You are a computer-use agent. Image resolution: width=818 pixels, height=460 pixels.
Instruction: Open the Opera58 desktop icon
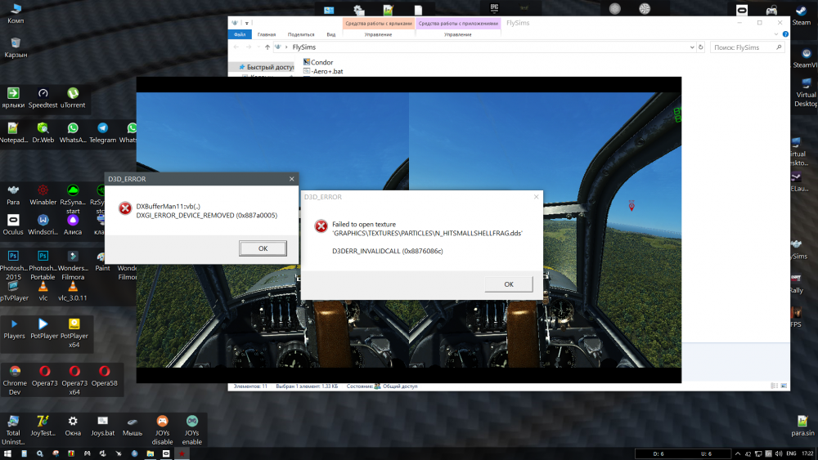tap(105, 376)
